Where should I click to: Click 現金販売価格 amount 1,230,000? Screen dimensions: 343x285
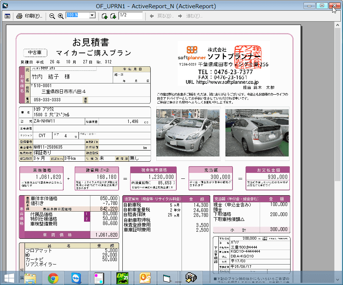161,177
